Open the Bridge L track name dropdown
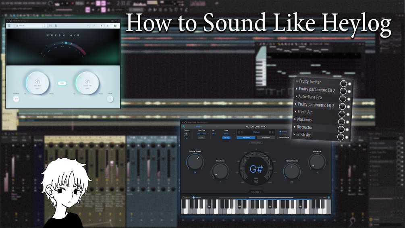 tap(206, 127)
